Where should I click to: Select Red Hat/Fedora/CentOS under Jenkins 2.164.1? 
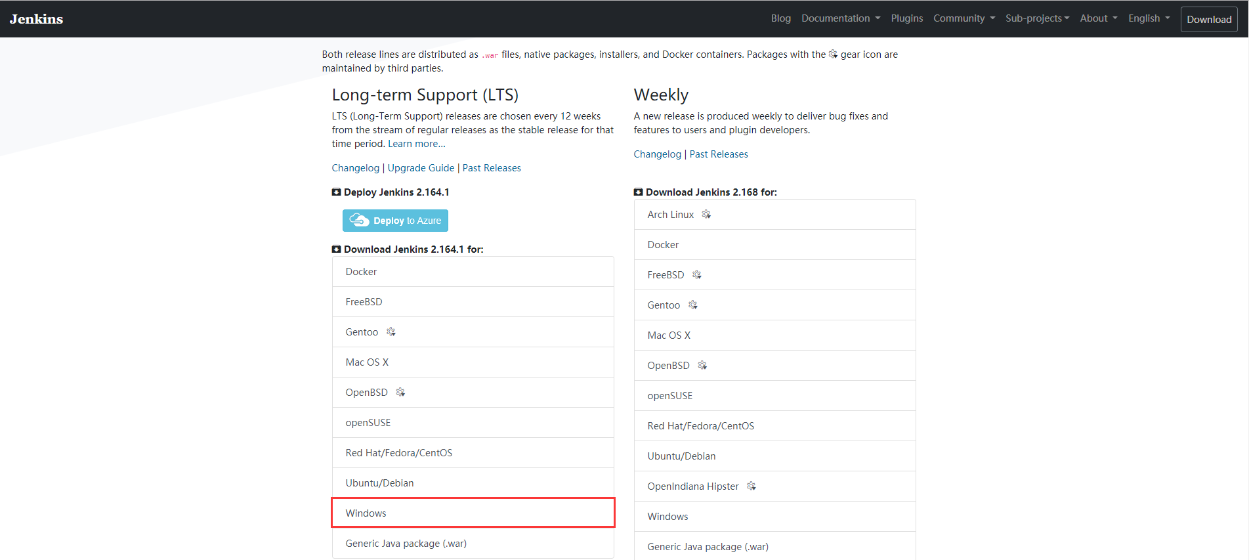click(x=473, y=453)
